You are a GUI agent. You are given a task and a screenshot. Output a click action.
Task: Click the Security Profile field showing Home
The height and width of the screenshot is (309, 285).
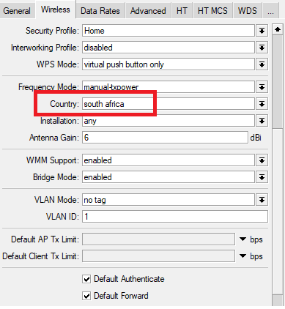click(x=169, y=31)
